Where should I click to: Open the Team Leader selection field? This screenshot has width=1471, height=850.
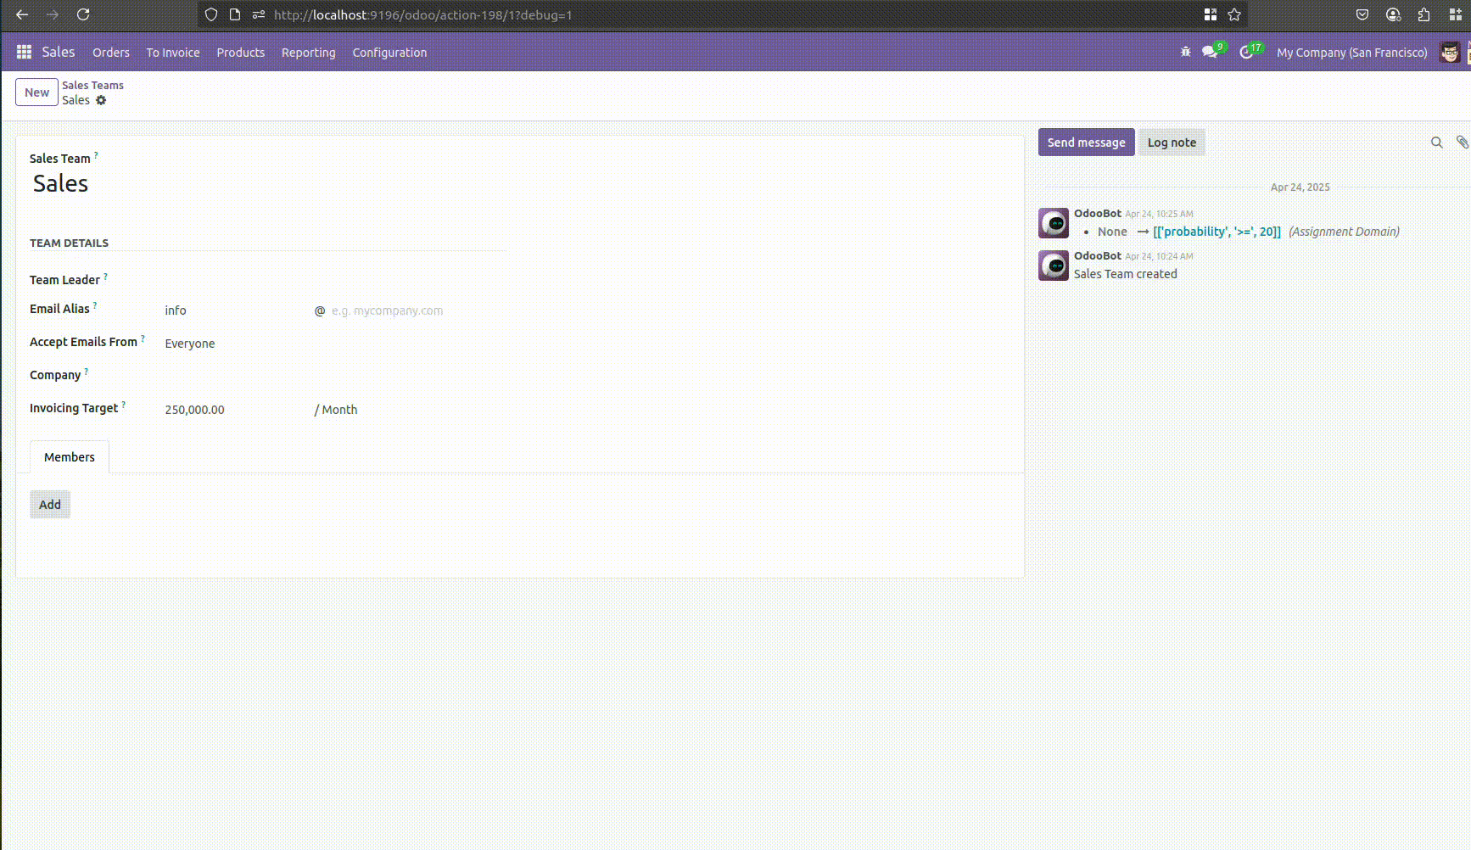[334, 280]
